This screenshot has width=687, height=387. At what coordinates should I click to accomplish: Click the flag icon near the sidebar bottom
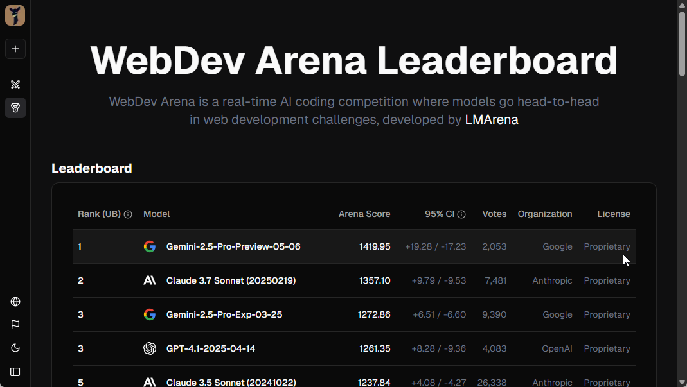click(x=15, y=325)
